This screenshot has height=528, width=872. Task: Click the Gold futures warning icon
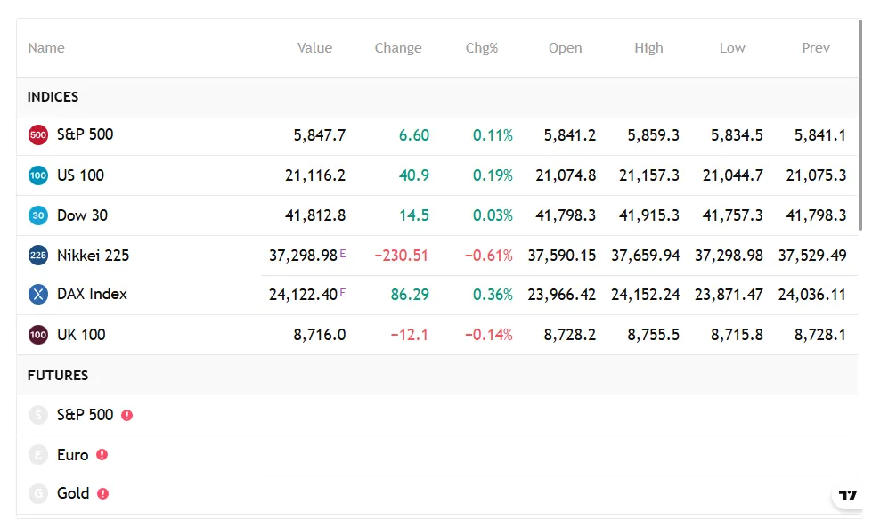click(103, 493)
